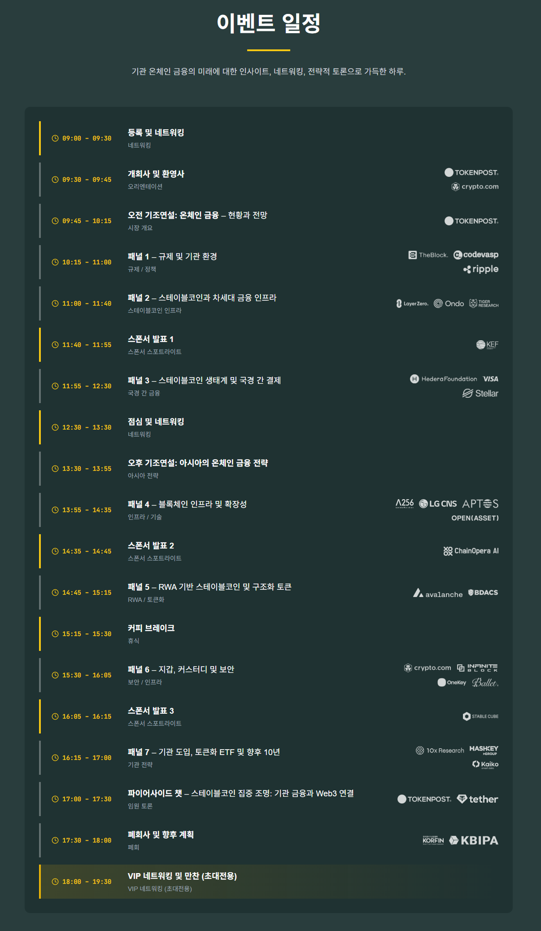The height and width of the screenshot is (931, 541).
Task: Click the KBIPA logo in closing row
Action: click(474, 840)
